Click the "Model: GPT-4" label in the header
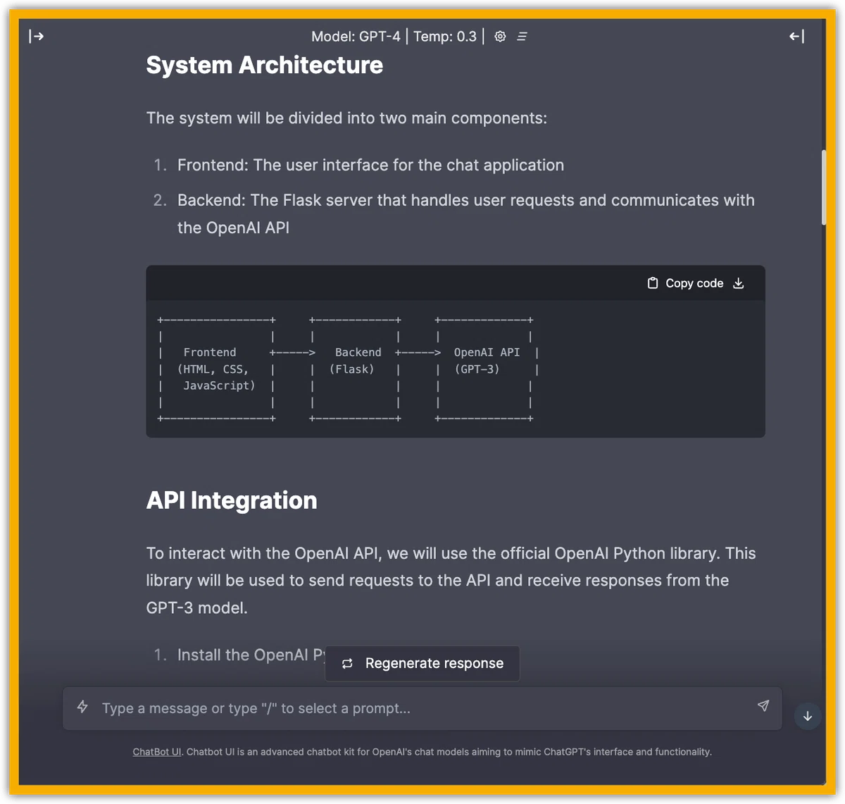 coord(356,37)
